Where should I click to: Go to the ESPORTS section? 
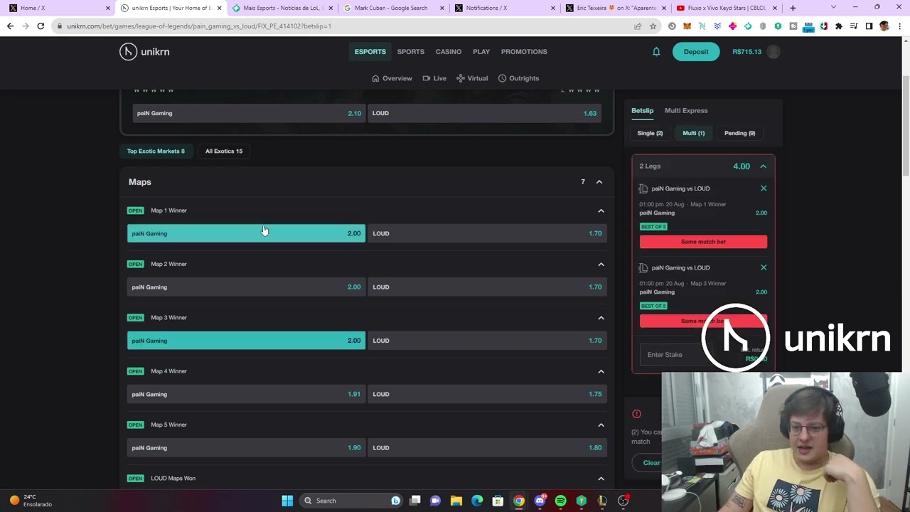370,52
